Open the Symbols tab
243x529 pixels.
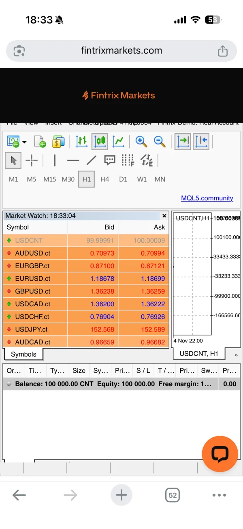23,354
